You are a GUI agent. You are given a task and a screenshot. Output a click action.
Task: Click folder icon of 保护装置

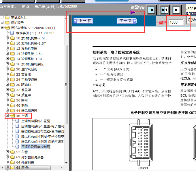click(7, 22)
